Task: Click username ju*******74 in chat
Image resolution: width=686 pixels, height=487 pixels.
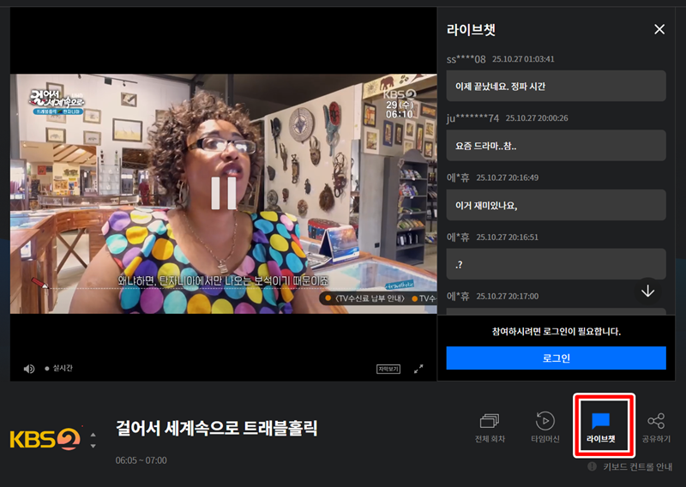Action: coord(472,118)
